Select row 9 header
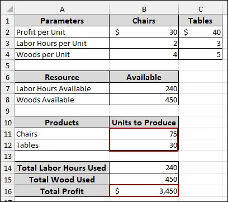Viewport: 228px width, 202px height. point(7,111)
